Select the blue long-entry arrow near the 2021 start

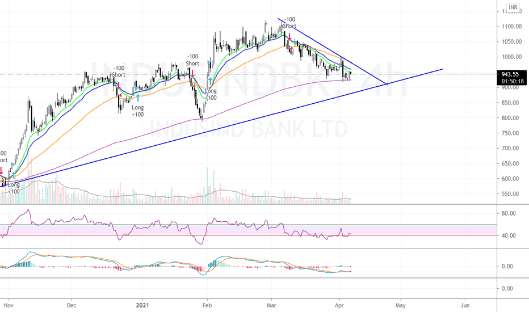click(138, 98)
